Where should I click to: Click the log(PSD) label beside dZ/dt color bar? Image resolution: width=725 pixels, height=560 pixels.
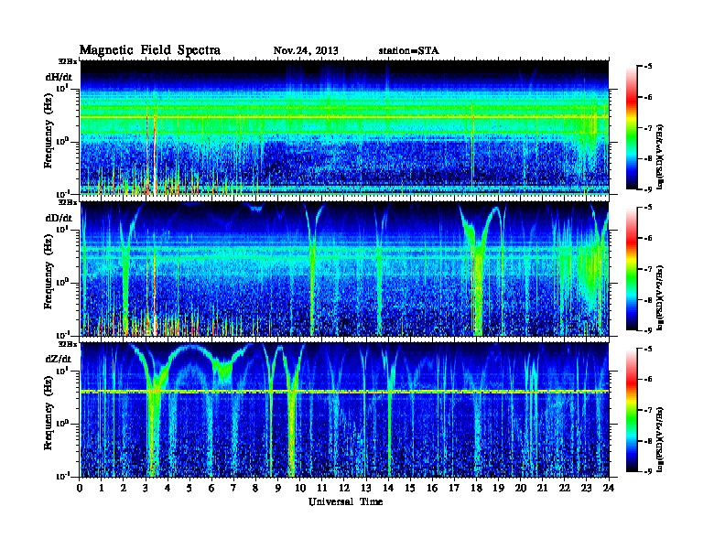(x=660, y=438)
